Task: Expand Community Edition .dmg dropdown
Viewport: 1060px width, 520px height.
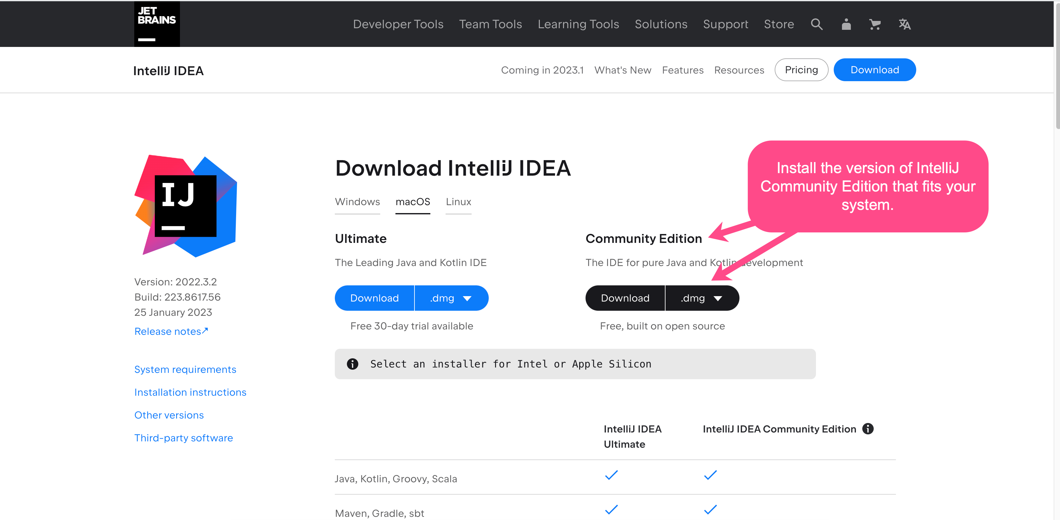Action: [x=702, y=298]
